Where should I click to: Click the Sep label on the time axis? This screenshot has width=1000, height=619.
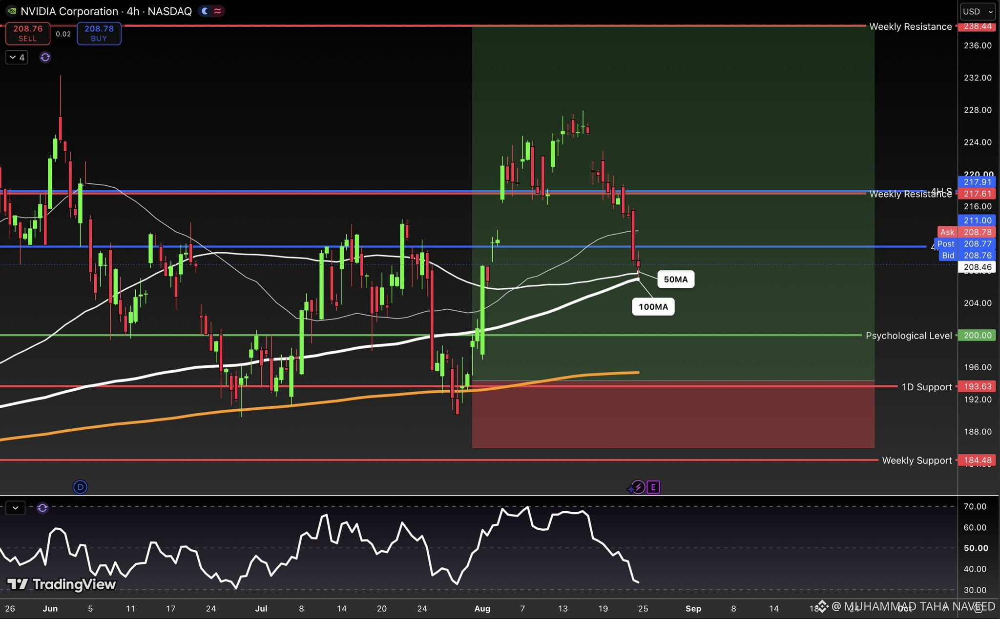tap(693, 609)
